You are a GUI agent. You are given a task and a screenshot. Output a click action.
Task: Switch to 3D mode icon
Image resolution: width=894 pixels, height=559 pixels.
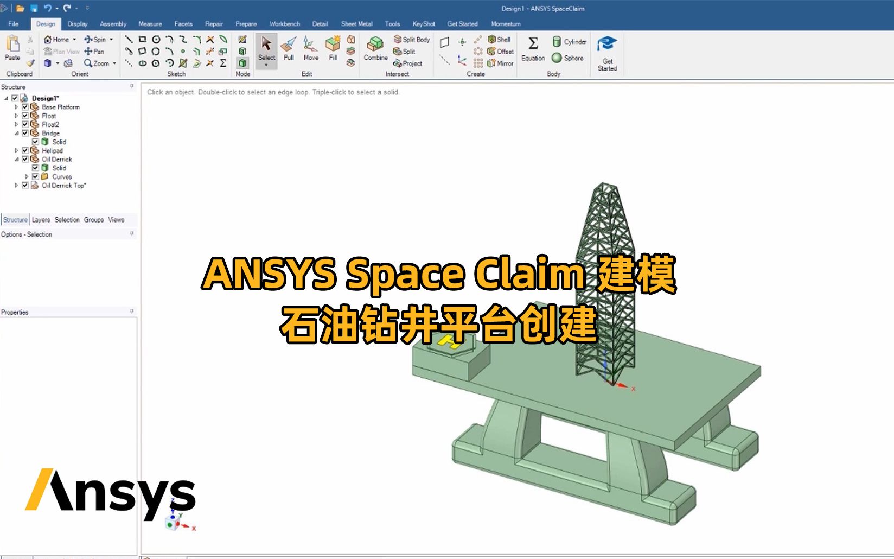242,63
